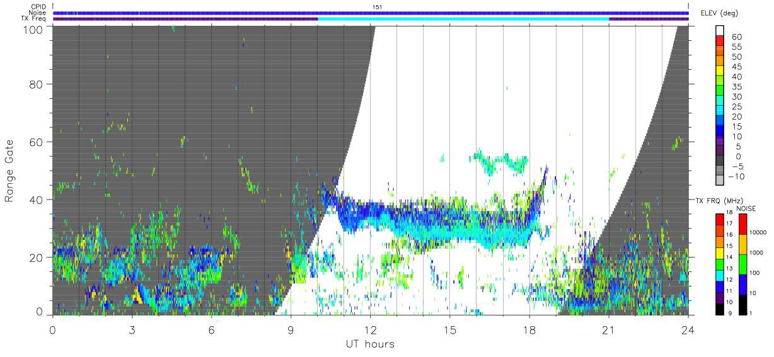
Task: Click the "Noise" row label at top left
Action: [x=37, y=13]
